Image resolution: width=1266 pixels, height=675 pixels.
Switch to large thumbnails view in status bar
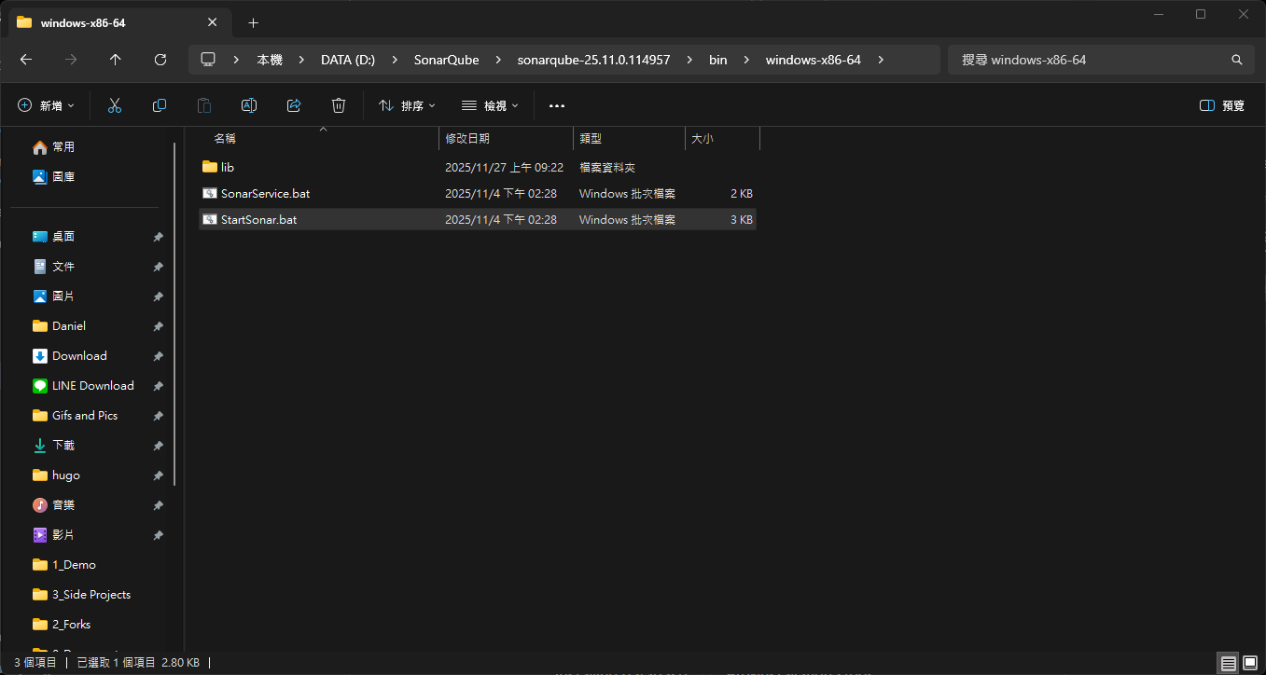coord(1250,663)
